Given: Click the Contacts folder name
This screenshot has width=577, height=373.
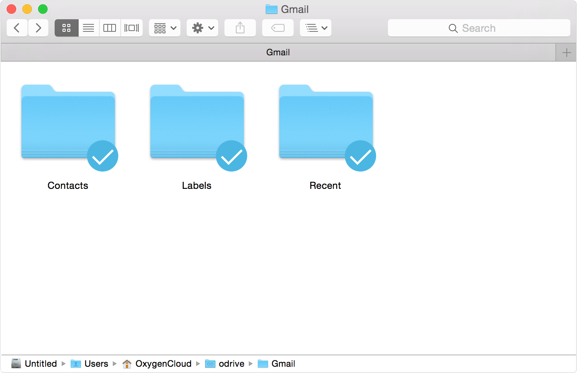Looking at the screenshot, I should (x=68, y=186).
